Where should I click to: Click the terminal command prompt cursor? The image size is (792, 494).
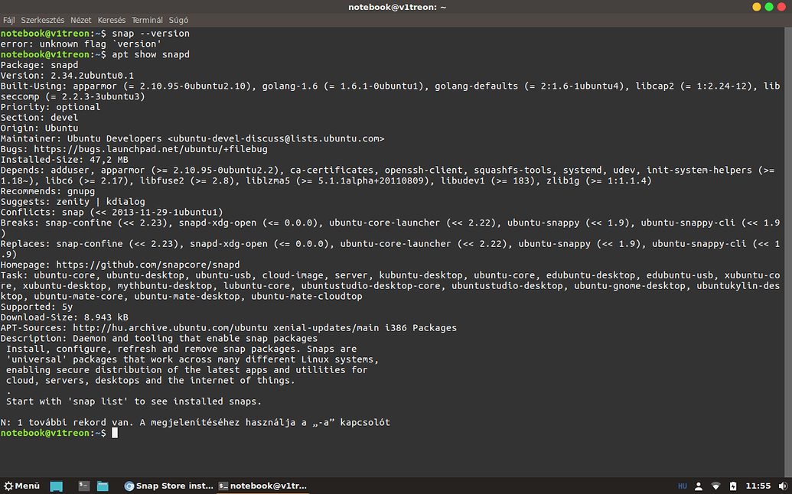tap(115, 433)
